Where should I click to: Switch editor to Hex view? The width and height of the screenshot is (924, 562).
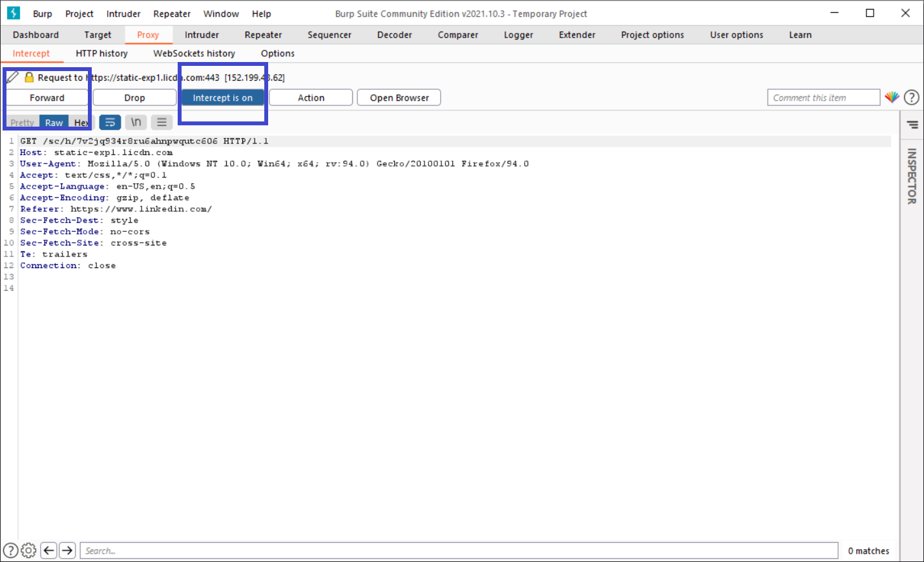point(81,122)
